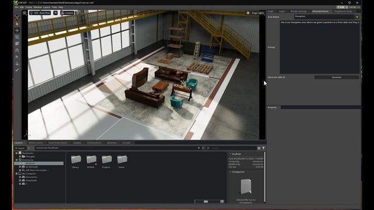Click the content browser path field
This screenshot has height=210, width=374.
[x=116, y=148]
